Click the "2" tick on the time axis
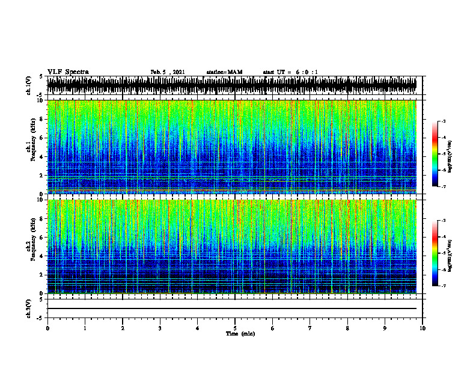The image size is (476, 368). click(123, 328)
